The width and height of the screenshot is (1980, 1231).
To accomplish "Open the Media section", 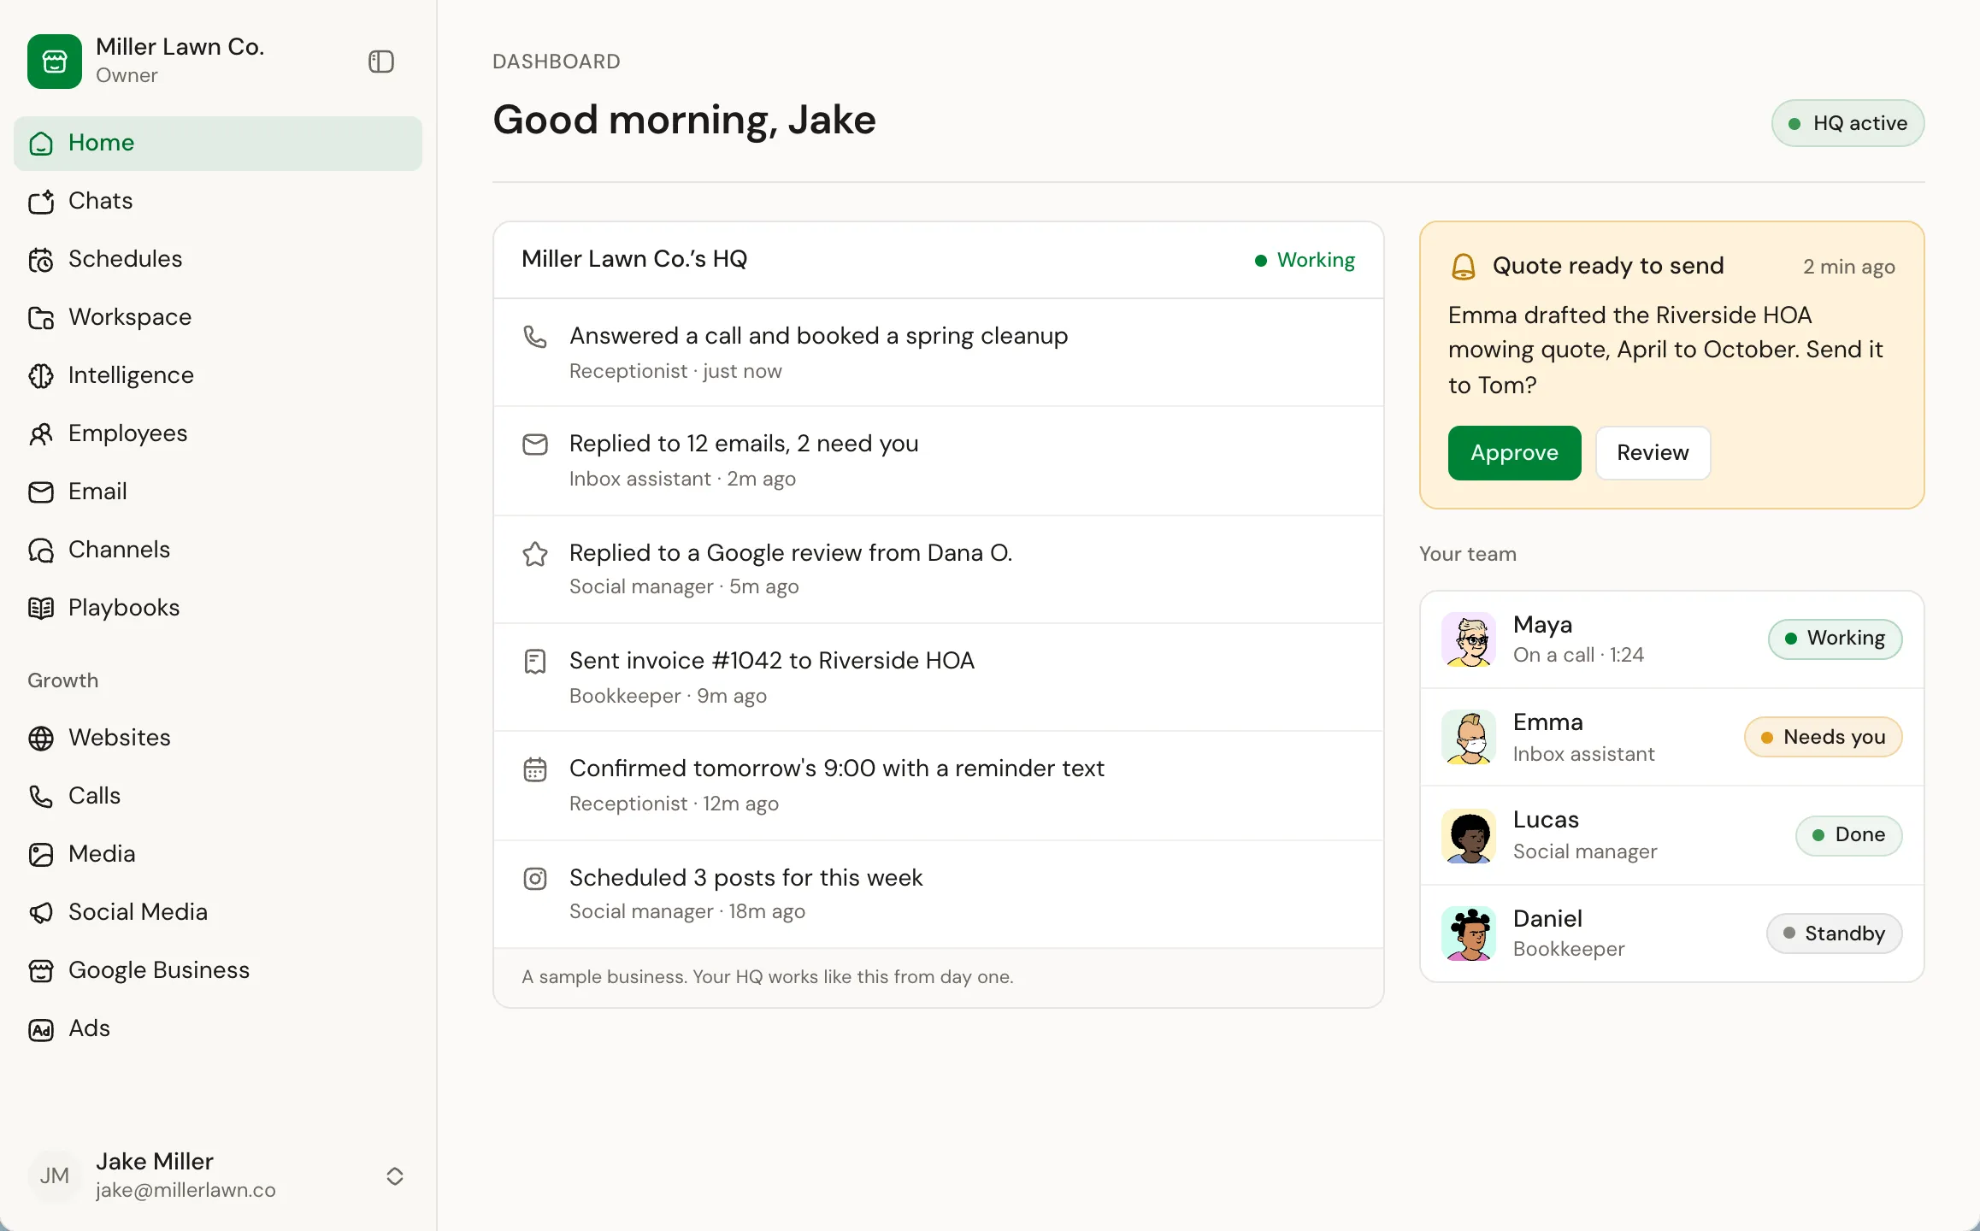I will (218, 854).
